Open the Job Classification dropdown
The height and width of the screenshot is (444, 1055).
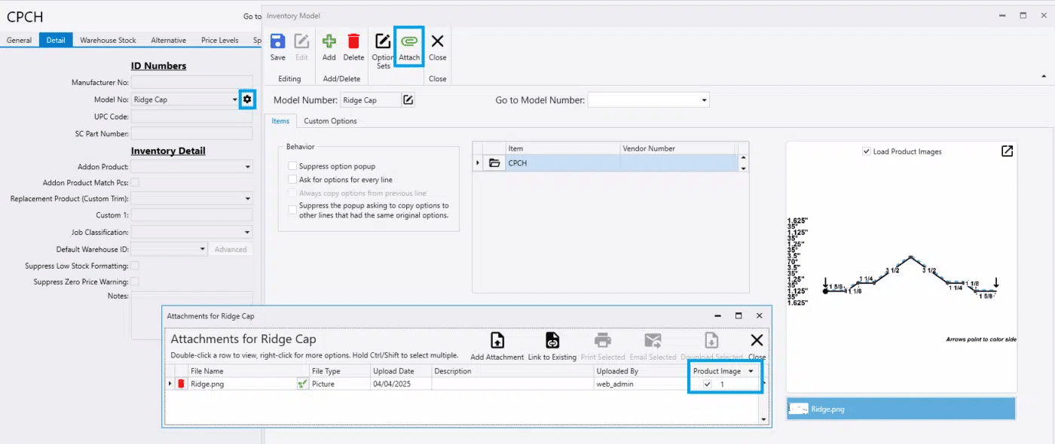[x=247, y=233]
